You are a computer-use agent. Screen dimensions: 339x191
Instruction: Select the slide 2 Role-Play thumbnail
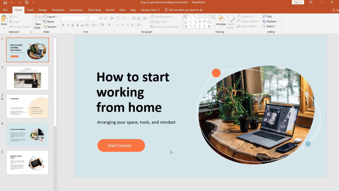27,78
